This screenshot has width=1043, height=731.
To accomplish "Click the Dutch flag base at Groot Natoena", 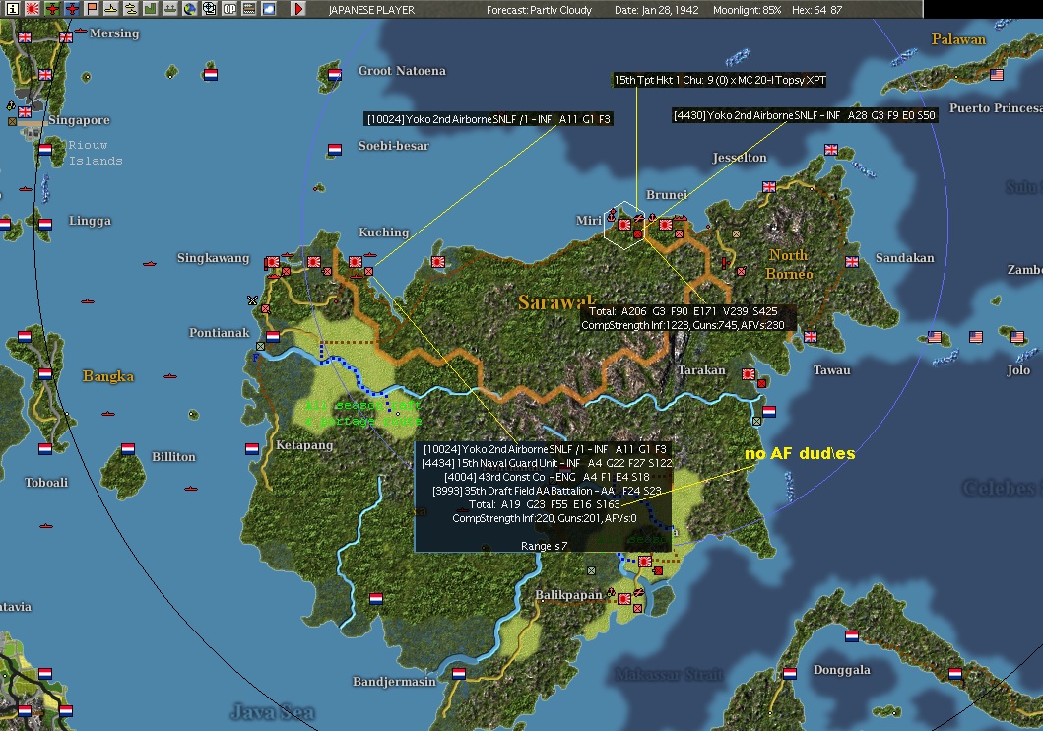I will [335, 75].
